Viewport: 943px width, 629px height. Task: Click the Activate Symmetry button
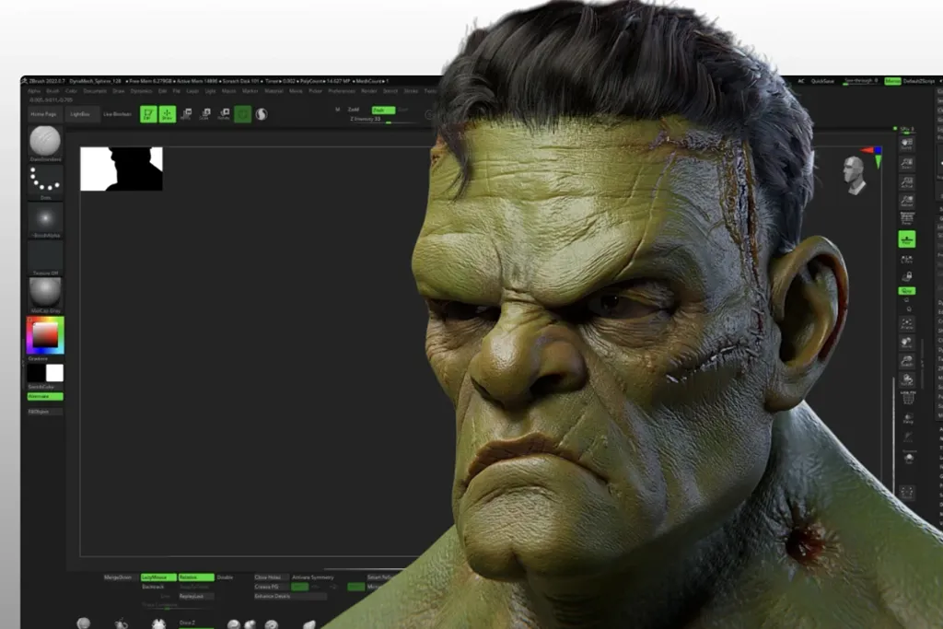pyautogui.click(x=313, y=577)
